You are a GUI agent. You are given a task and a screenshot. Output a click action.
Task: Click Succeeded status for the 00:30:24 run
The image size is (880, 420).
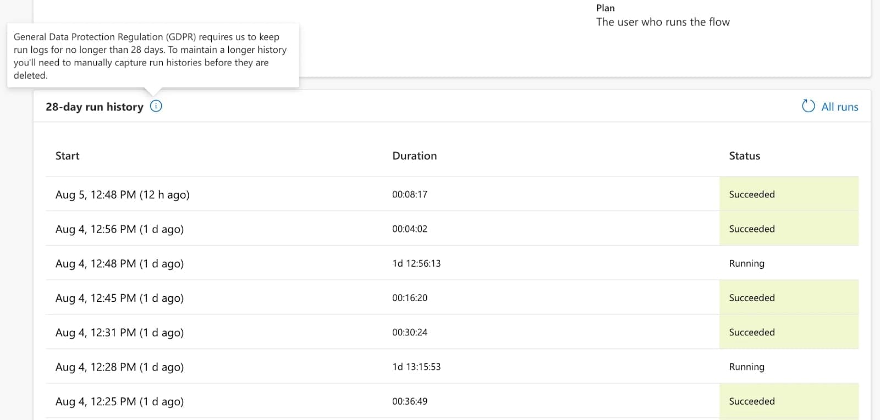tap(789, 332)
